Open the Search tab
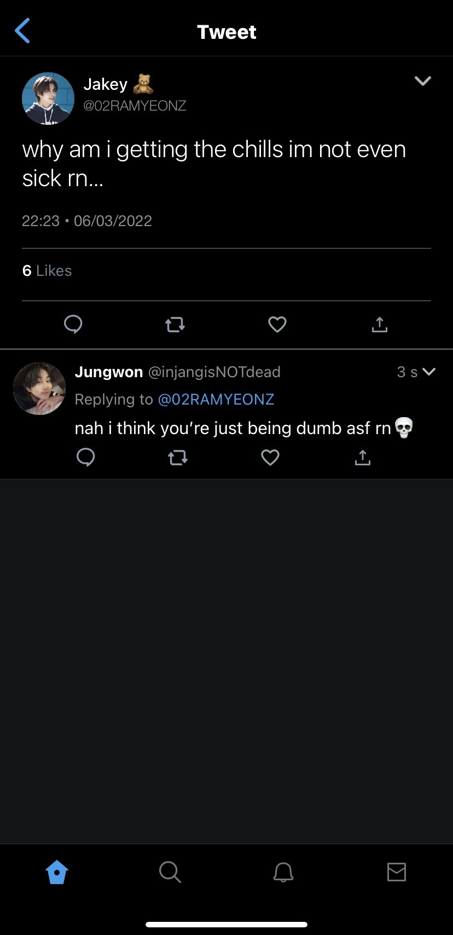 tap(170, 871)
